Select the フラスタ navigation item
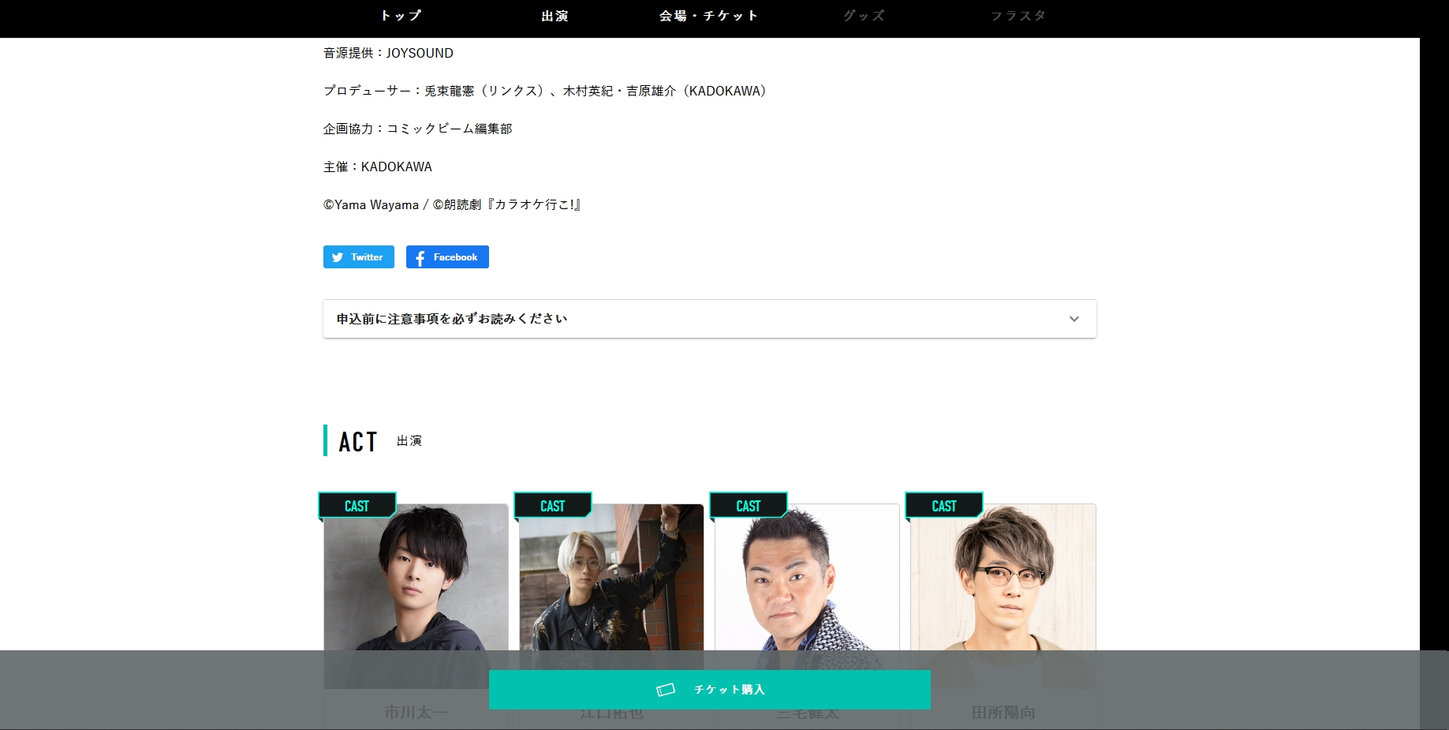Image resolution: width=1449 pixels, height=730 pixels. (x=1018, y=16)
